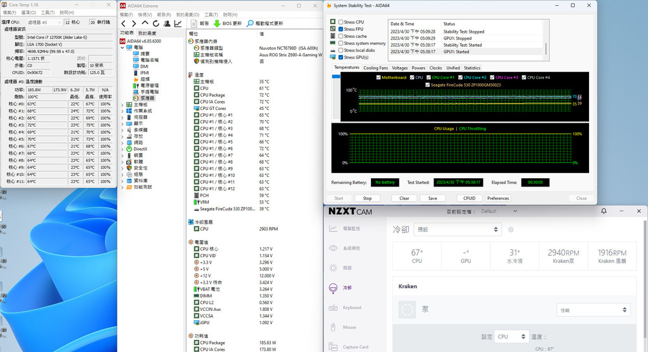Select DMI item in AIDA64 tree
648x352 pixels.
tap(140, 66)
